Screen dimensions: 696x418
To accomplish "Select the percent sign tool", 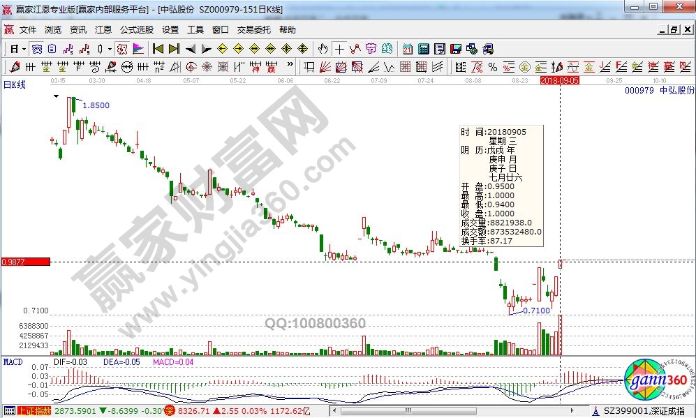I will (493, 67).
